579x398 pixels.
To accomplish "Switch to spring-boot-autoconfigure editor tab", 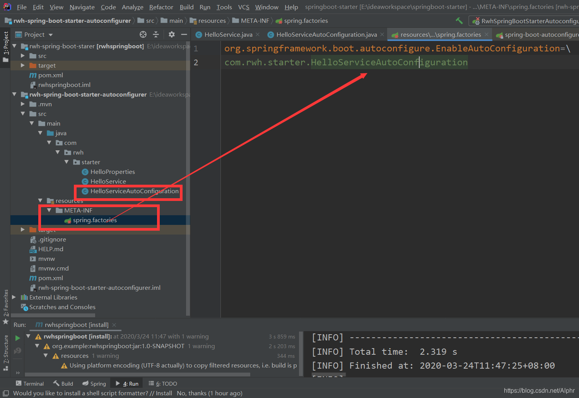I will click(x=538, y=34).
